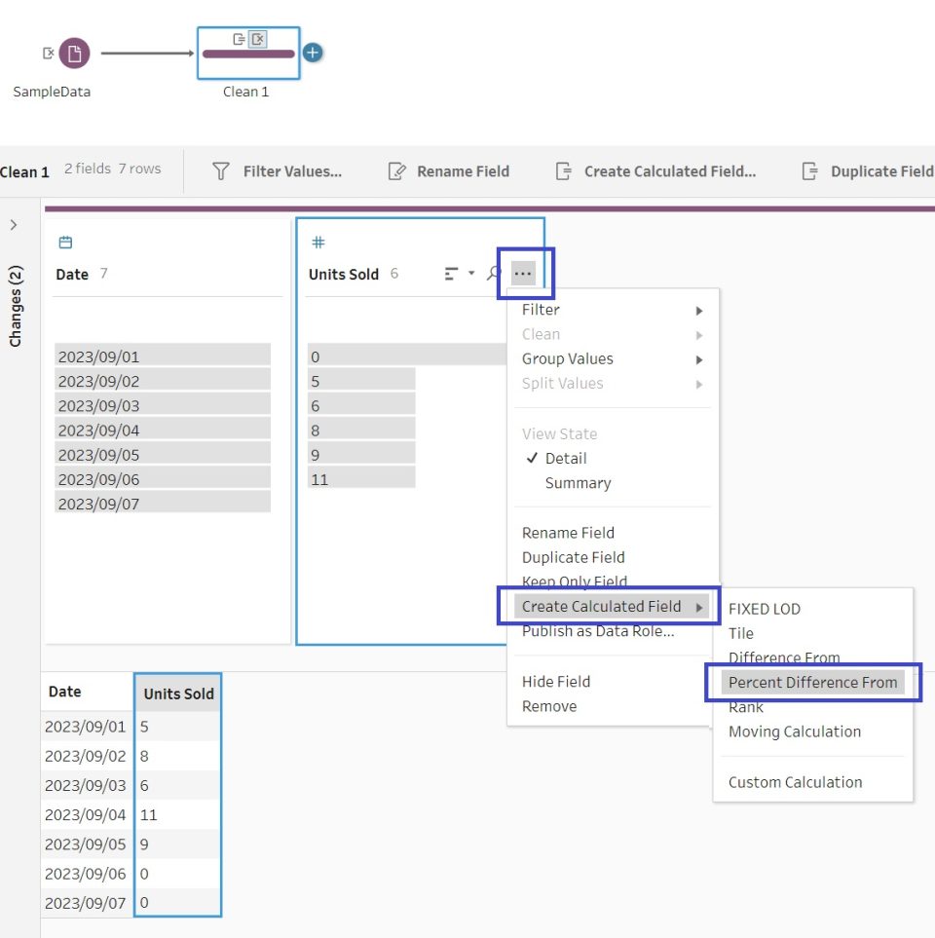Switch View State to Summary
Image resolution: width=935 pixels, height=938 pixels.
click(580, 482)
